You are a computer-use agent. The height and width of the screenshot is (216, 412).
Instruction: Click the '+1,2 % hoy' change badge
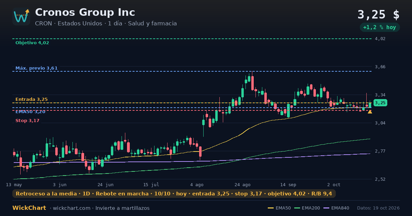(379, 27)
